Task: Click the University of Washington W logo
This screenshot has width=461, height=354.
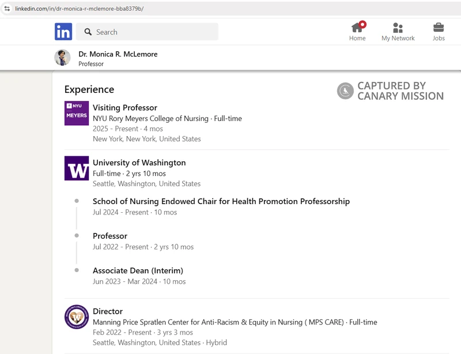Action: (77, 168)
